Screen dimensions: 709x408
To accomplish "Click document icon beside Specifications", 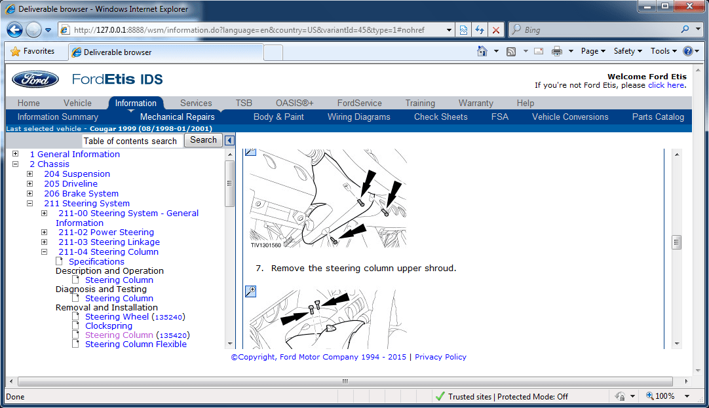I will (x=59, y=261).
